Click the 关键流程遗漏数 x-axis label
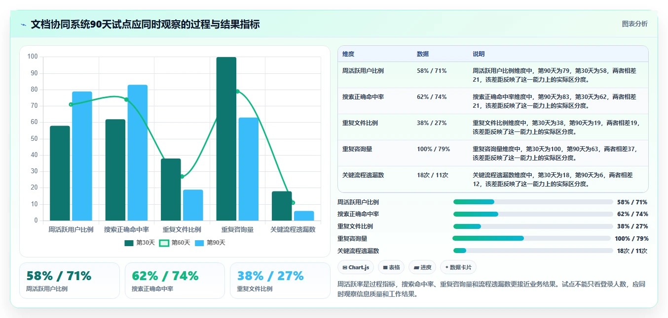 coord(293,229)
